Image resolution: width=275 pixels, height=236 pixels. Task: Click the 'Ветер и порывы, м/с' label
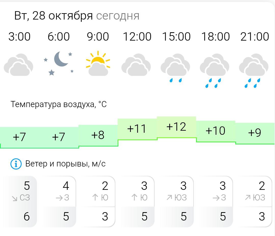pos(65,164)
